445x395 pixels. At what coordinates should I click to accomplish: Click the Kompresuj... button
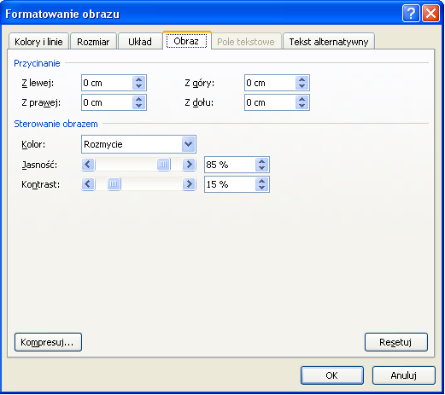(x=48, y=342)
